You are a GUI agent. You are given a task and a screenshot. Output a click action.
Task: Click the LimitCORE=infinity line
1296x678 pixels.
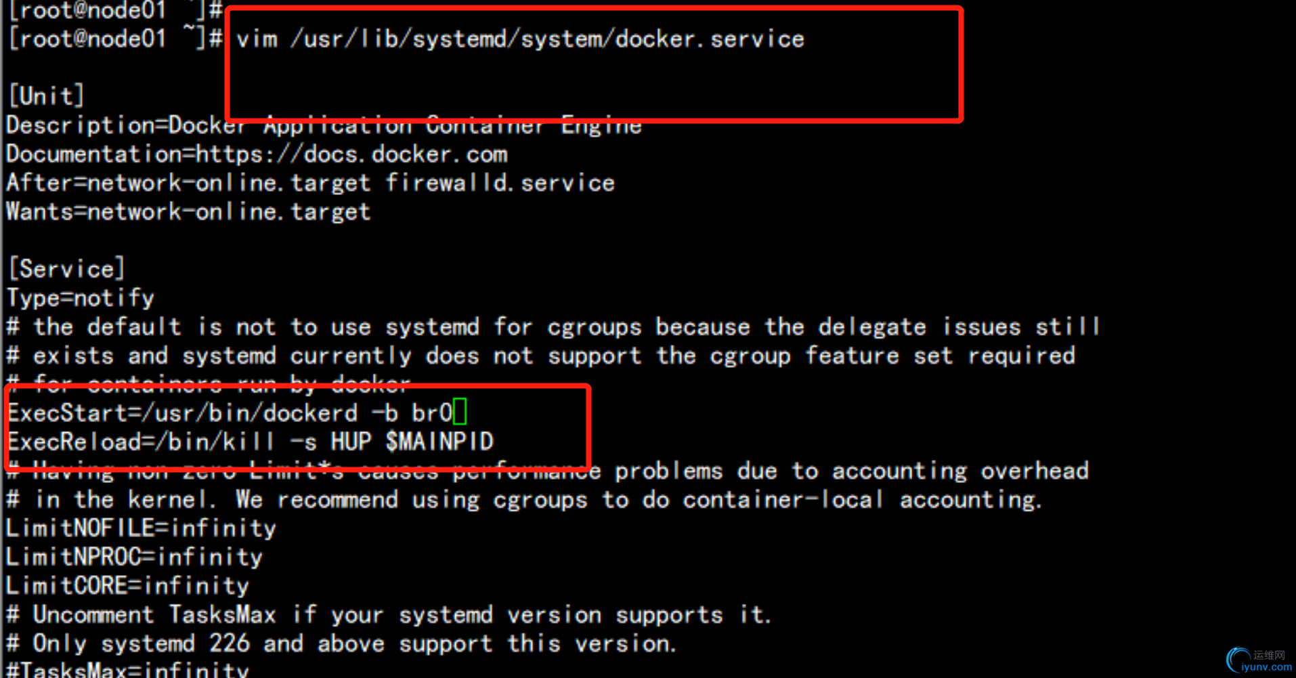[127, 586]
